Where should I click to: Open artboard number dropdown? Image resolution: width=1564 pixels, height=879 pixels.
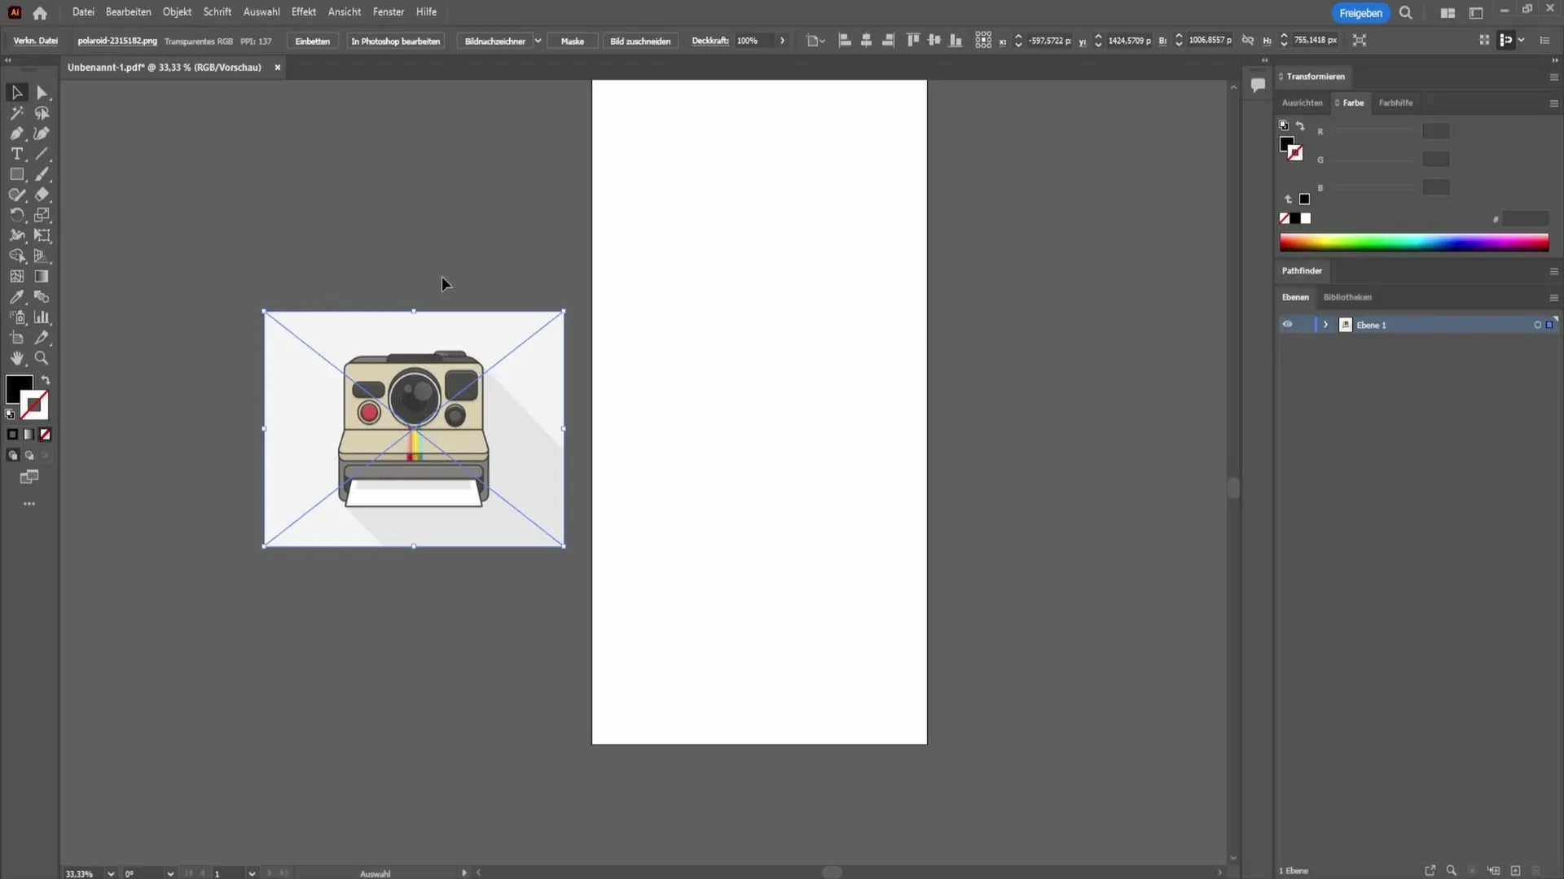[x=251, y=873]
